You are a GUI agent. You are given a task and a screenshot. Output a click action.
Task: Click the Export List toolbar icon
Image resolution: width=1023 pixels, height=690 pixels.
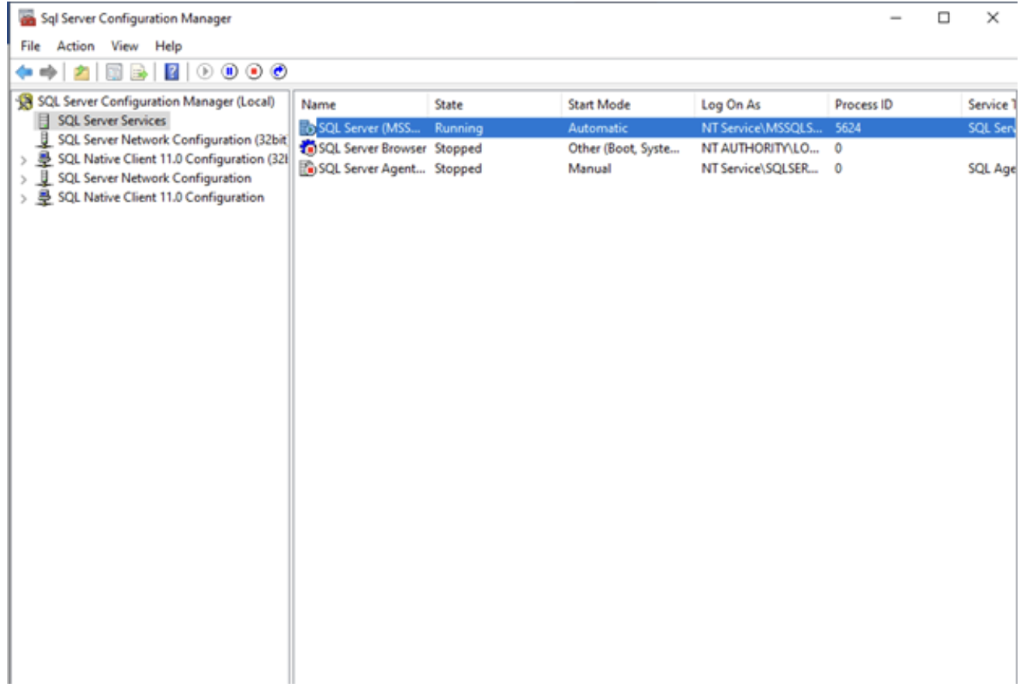pos(138,72)
